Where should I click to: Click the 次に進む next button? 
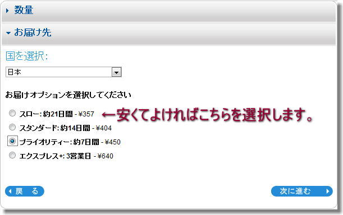pos(301,191)
